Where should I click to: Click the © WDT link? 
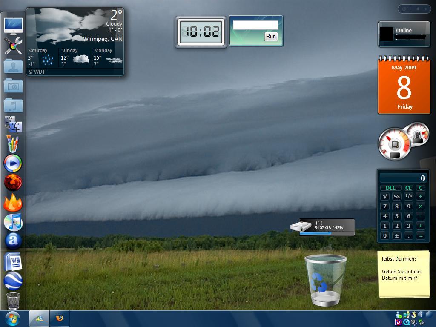[37, 72]
